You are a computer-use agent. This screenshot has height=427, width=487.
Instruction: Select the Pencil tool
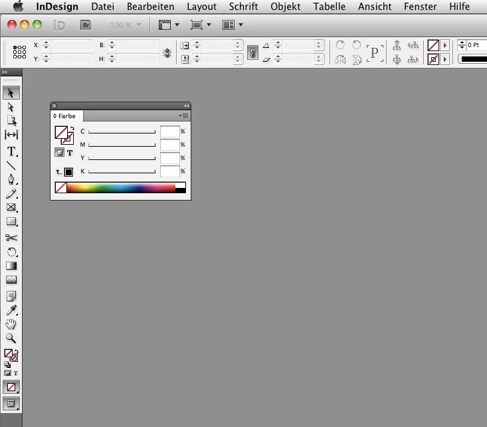click(11, 194)
